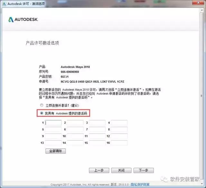Click activation code field 13
This screenshot has width=206, height=188.
[53, 143]
